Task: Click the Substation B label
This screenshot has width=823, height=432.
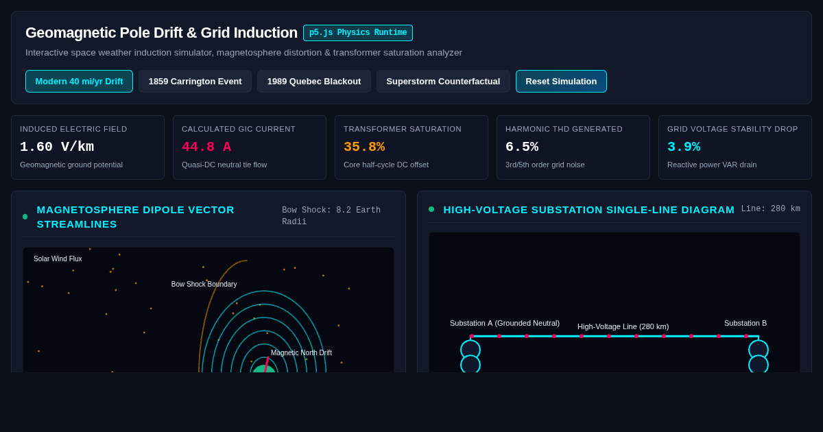Action: 746,323
